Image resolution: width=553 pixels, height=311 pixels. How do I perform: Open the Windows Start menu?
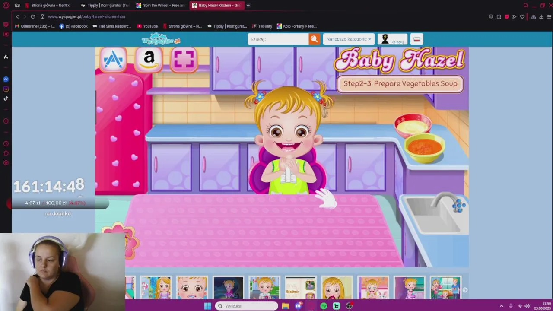207,306
